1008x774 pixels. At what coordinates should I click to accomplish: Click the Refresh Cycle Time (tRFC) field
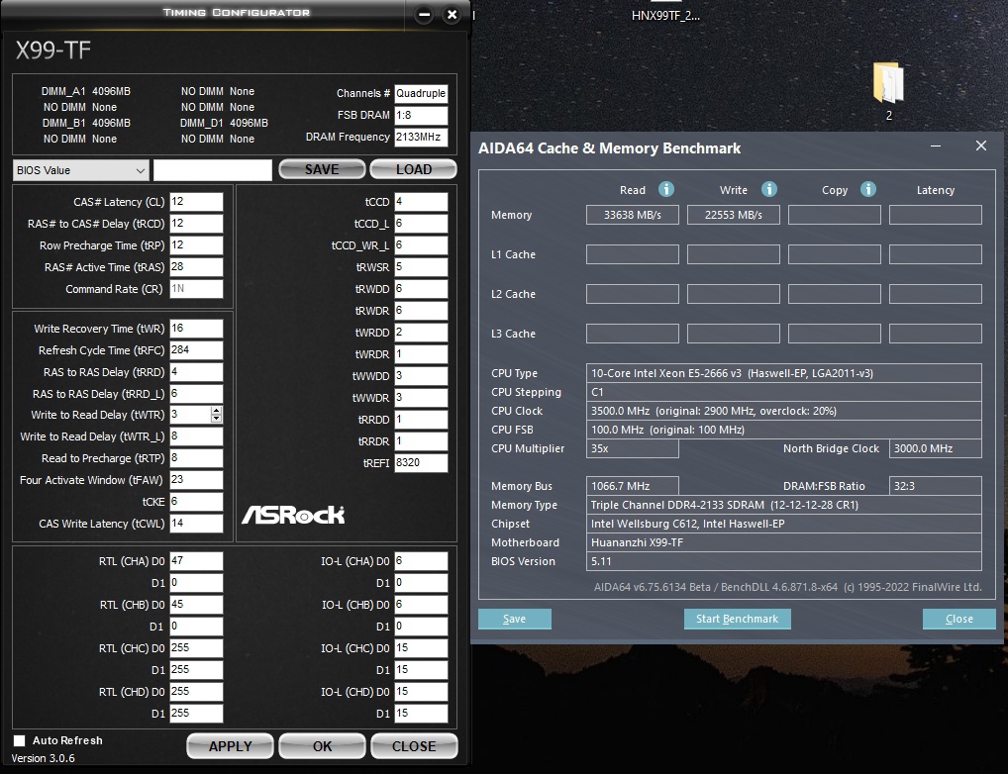click(196, 350)
